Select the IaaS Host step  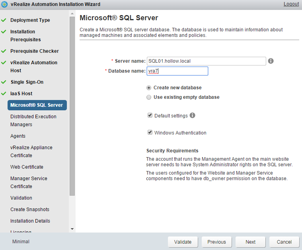click(x=21, y=94)
